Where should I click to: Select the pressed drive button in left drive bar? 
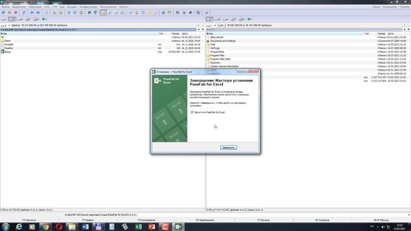pyautogui.click(x=12, y=19)
